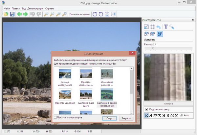Click the Save floppy disk icon
Image resolution: width=197 pixels, height=135 pixels.
(12, 14)
